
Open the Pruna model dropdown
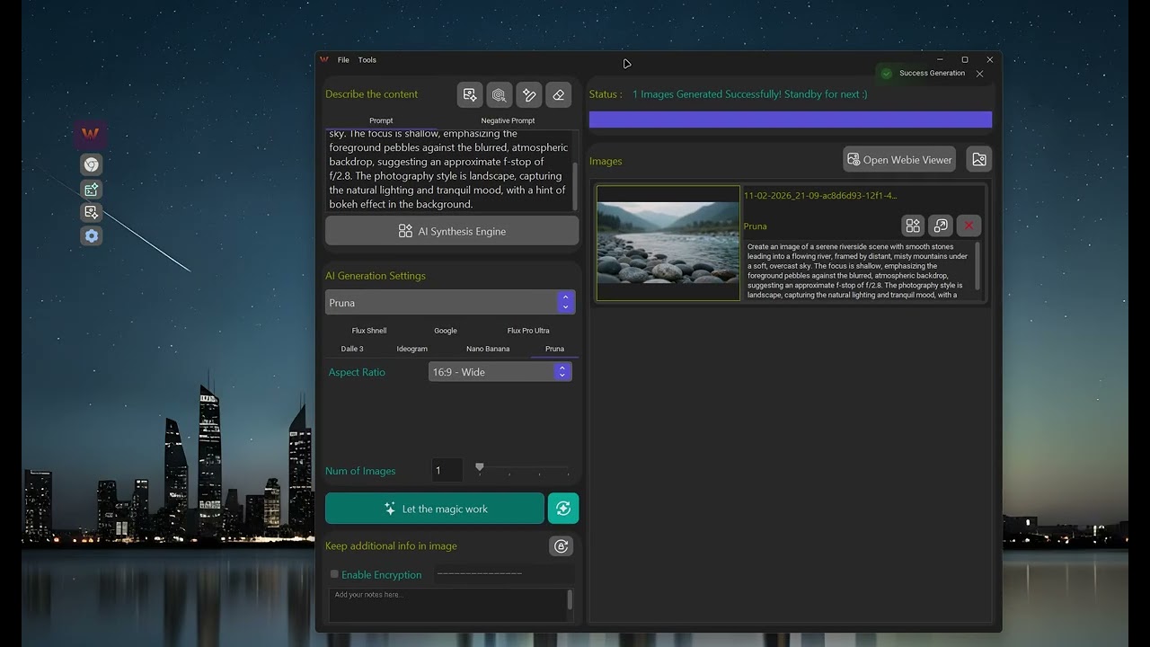click(x=450, y=303)
